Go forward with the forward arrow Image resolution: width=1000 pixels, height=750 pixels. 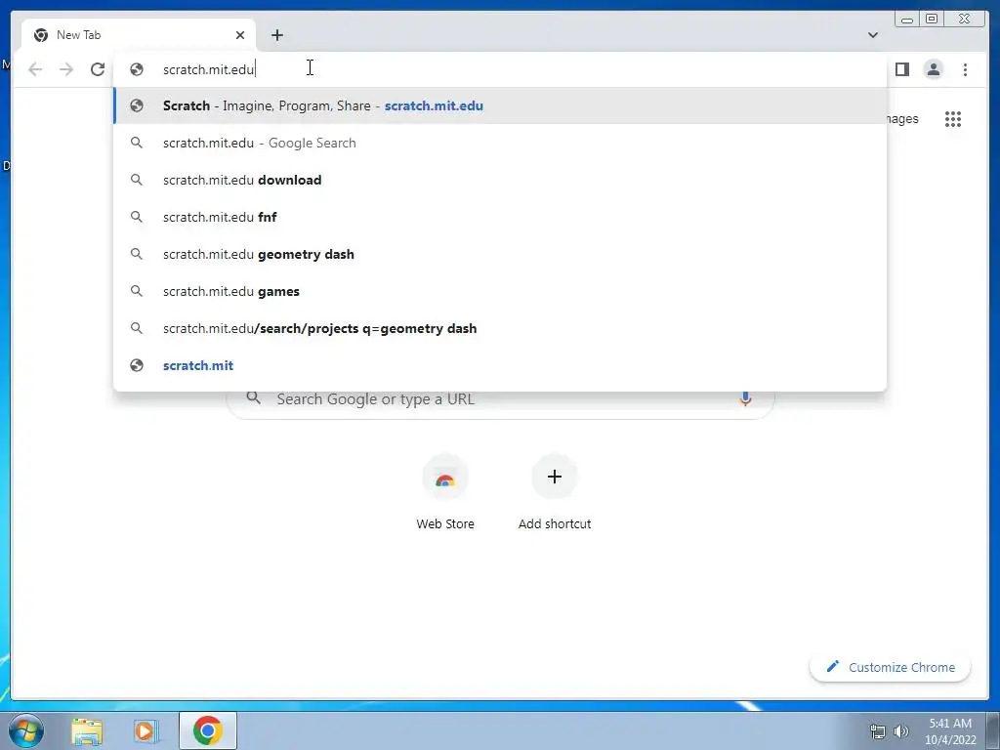tap(66, 69)
